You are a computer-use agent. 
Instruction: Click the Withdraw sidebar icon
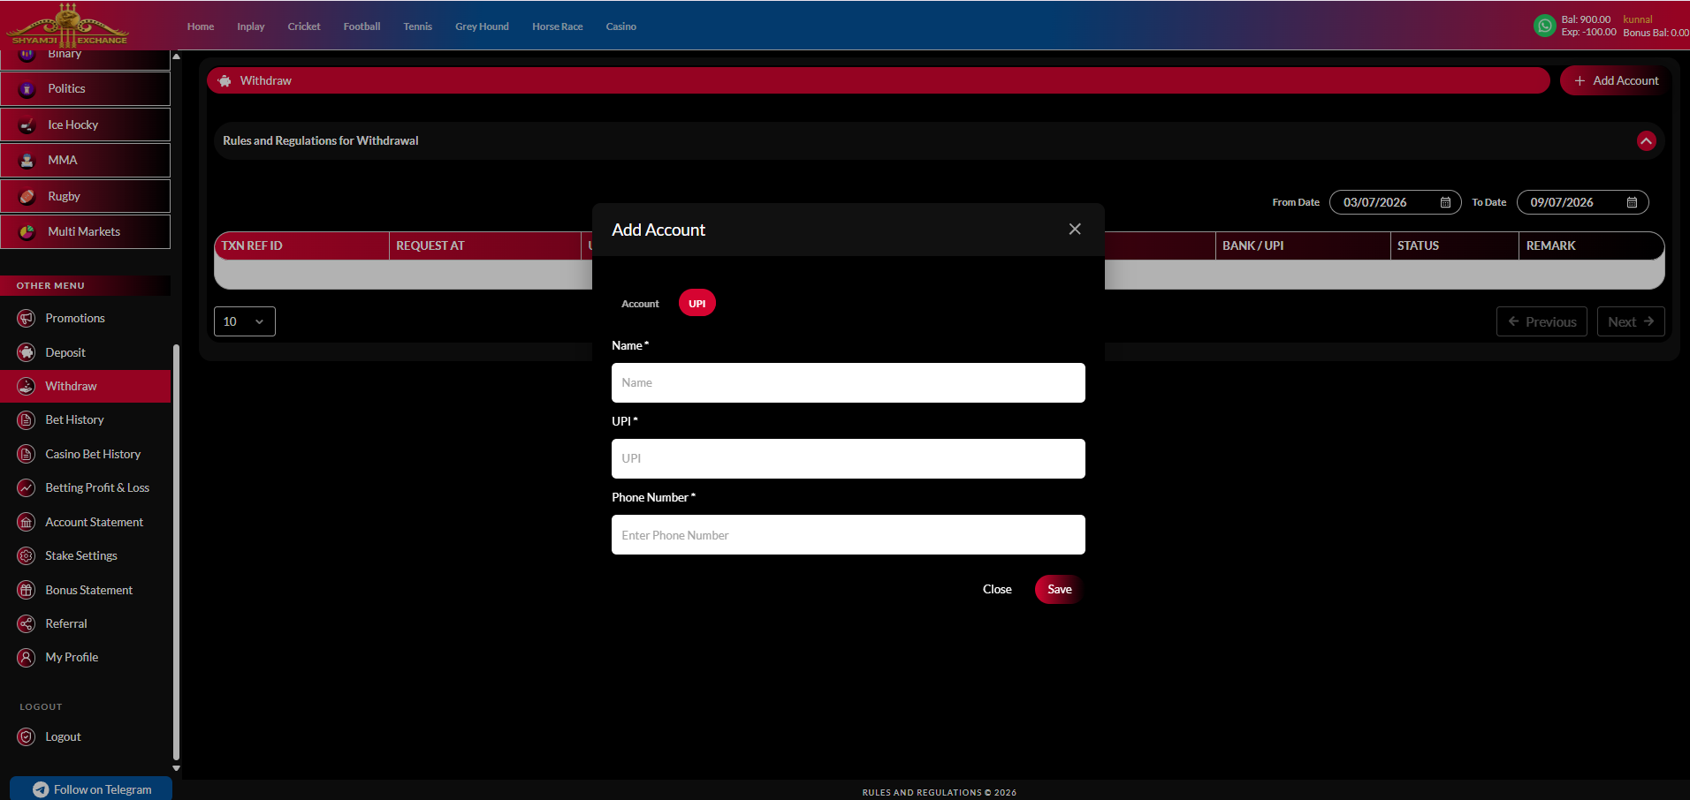27,386
